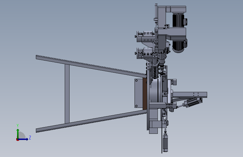
Task: Click the green Y axis of the orientation triad
Action: pos(18,134)
